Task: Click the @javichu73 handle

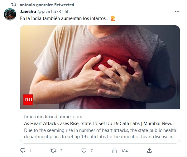Action: click(49, 12)
